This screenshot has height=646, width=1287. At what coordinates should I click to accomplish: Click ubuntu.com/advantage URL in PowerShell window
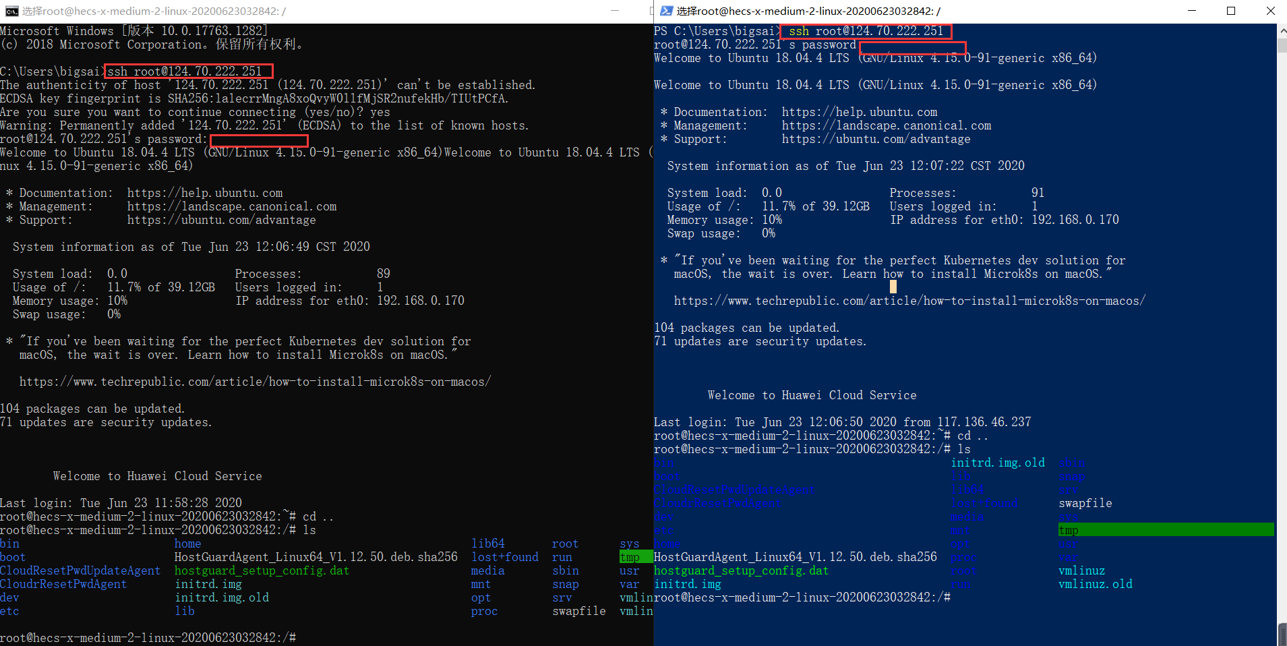876,139
